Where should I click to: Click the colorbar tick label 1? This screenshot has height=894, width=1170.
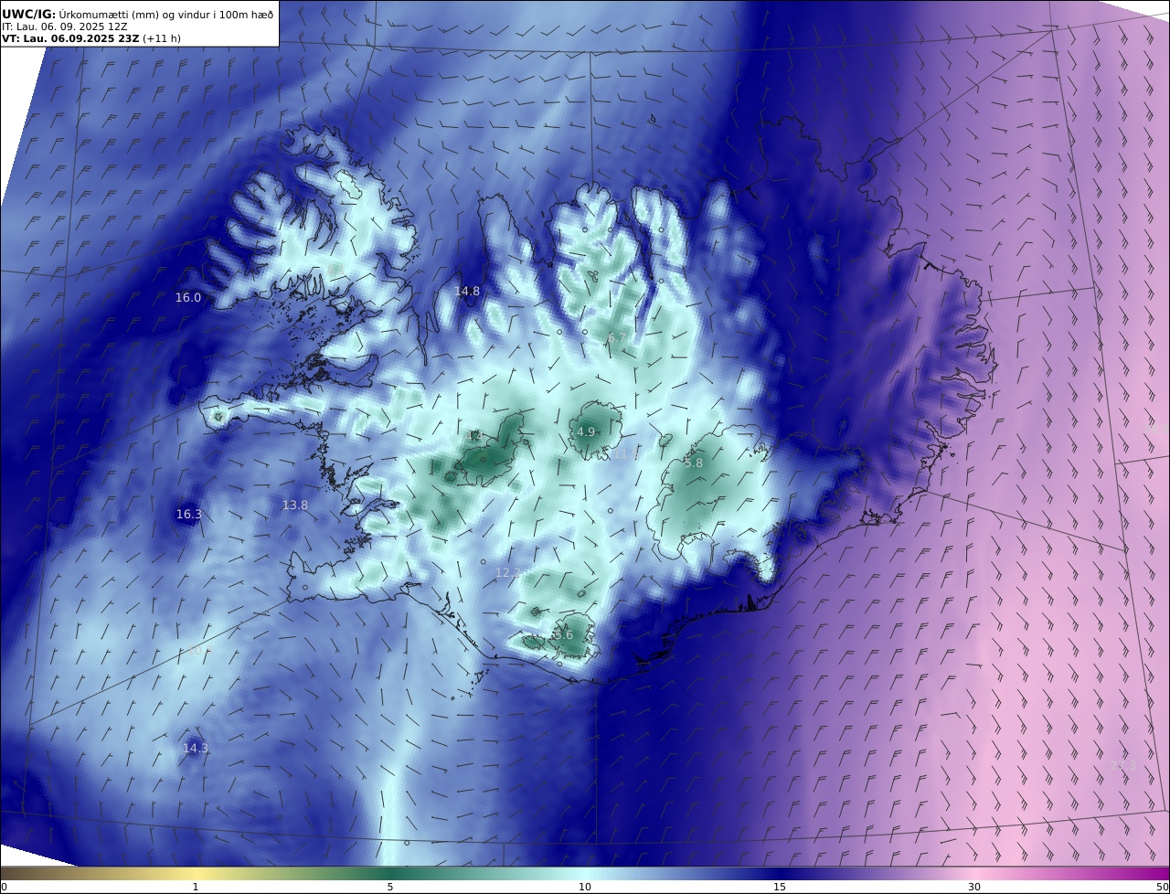click(196, 887)
